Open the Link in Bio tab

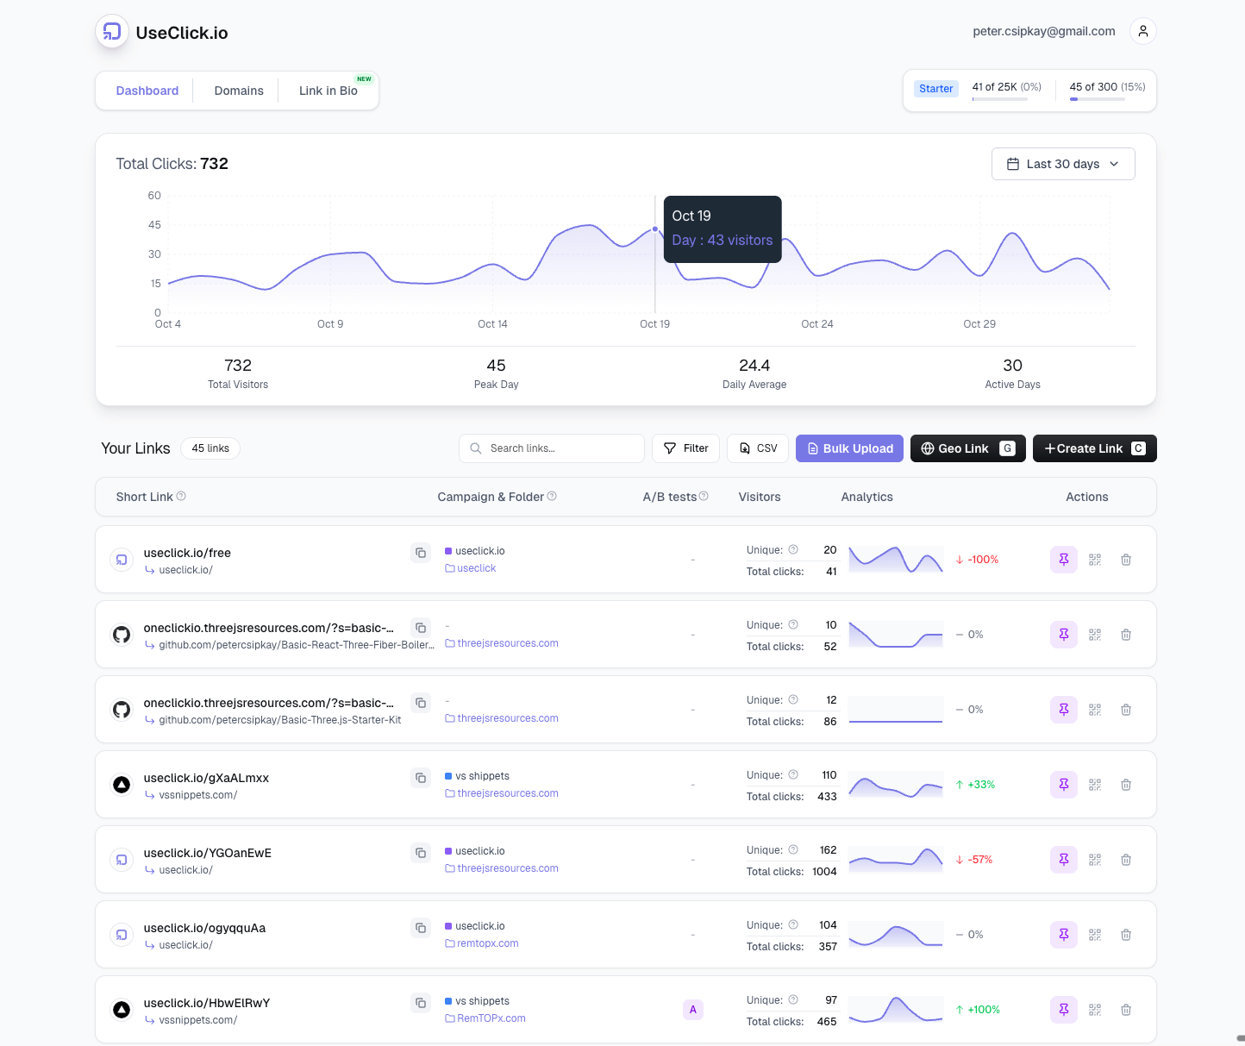(x=328, y=90)
